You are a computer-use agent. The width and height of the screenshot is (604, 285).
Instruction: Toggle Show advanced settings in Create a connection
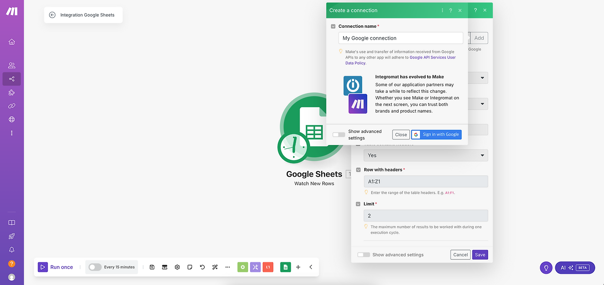(338, 135)
